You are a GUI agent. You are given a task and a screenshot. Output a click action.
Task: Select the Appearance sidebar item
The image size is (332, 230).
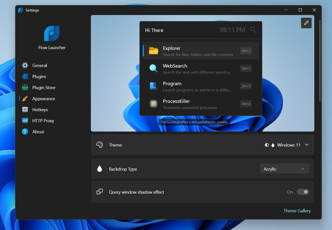point(43,99)
